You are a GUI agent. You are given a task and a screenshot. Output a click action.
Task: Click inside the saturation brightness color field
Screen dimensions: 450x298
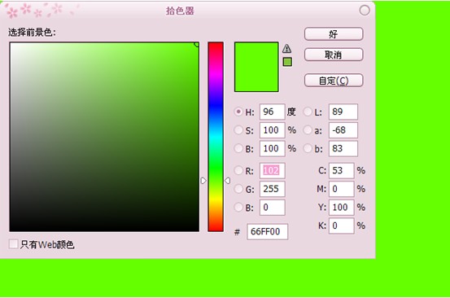click(x=104, y=137)
